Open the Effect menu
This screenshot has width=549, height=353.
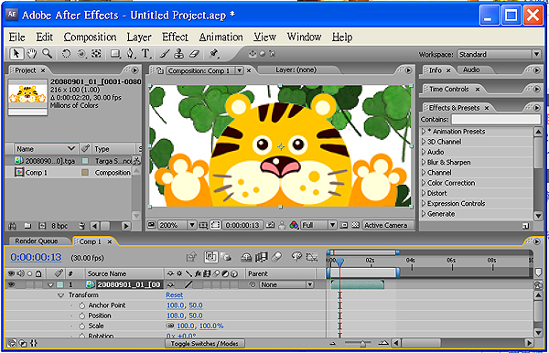[x=175, y=37]
